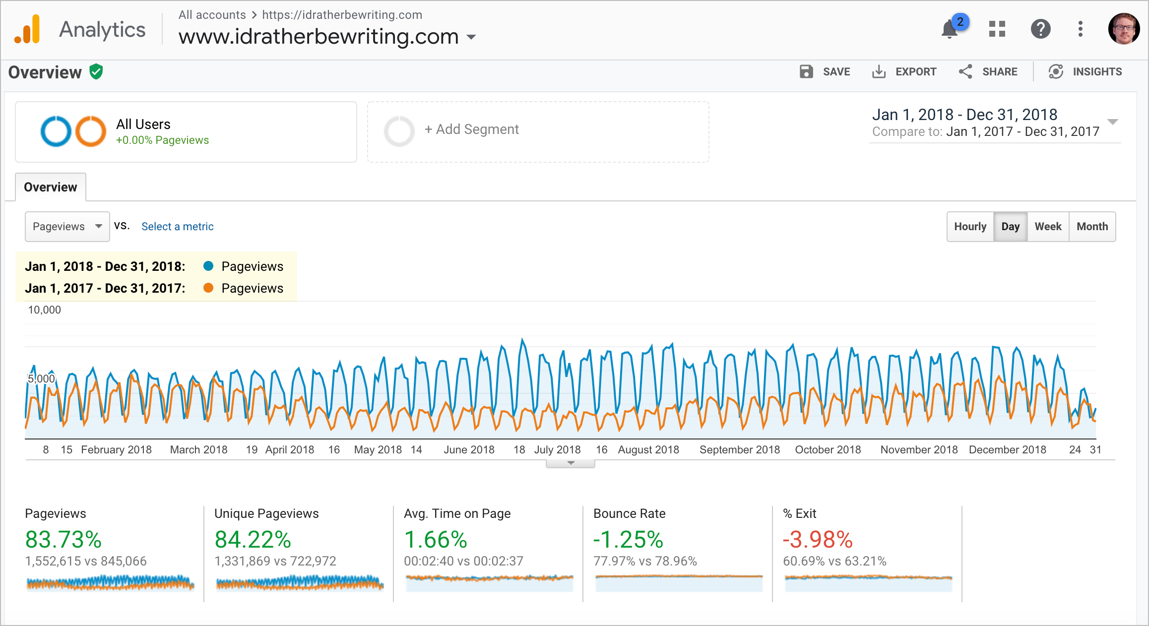1149x626 pixels.
Task: Click the % Exit sparkline
Action: tap(868, 583)
